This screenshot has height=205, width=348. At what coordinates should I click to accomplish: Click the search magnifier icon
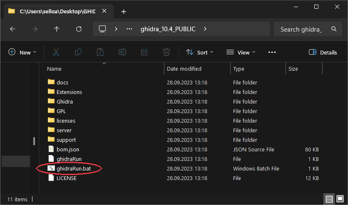(334, 29)
